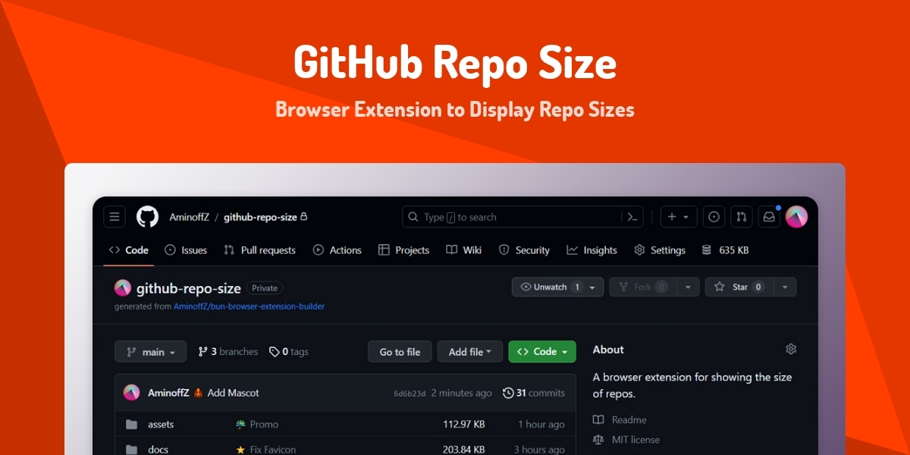The height and width of the screenshot is (455, 910).
Task: Open the docs folder
Action: (158, 449)
